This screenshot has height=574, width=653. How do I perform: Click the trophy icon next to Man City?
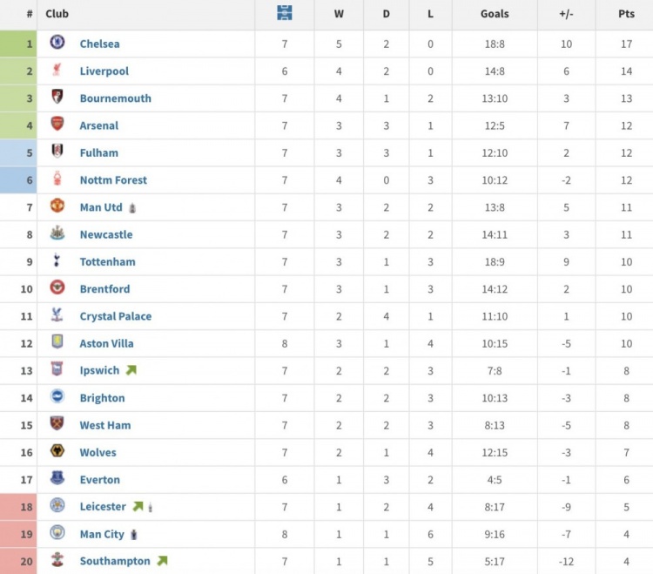(134, 534)
